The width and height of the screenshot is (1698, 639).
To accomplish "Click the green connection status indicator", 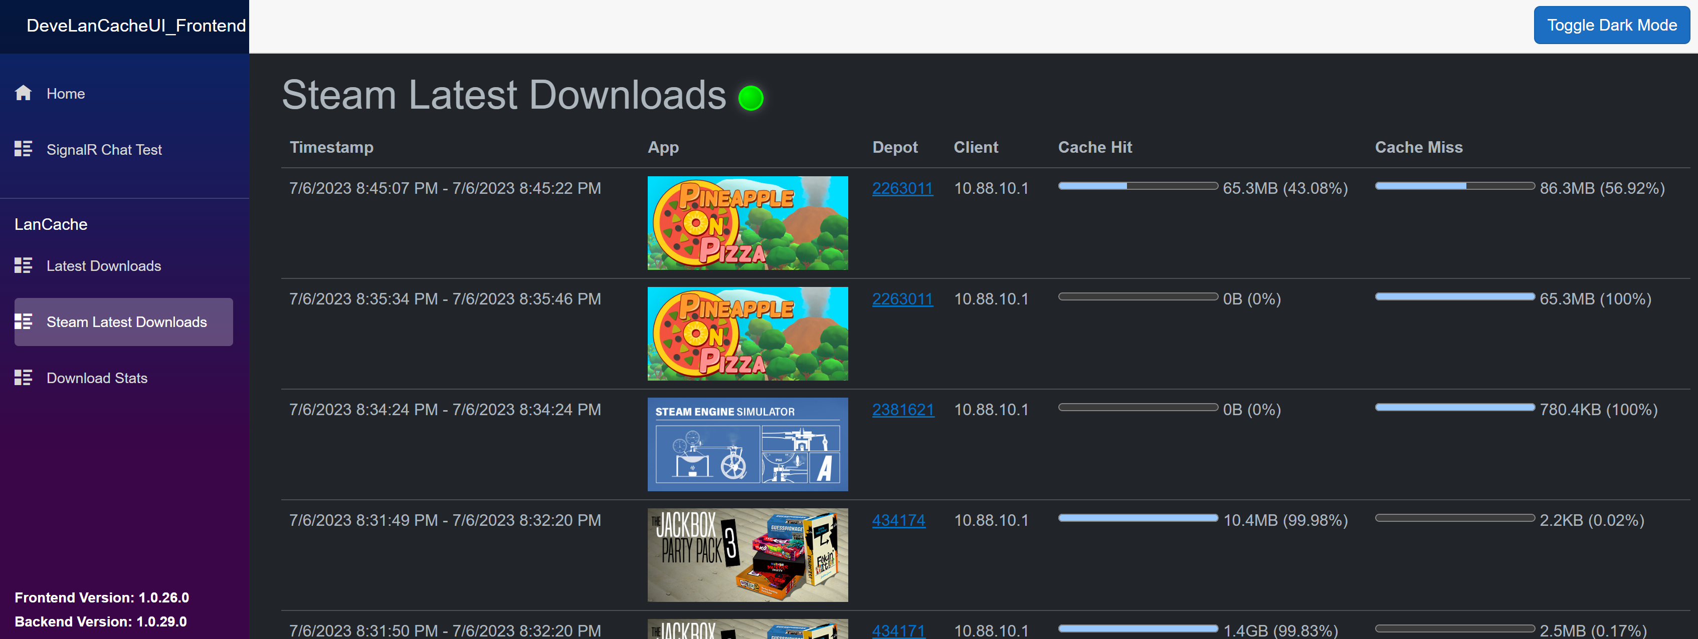I will [x=750, y=98].
